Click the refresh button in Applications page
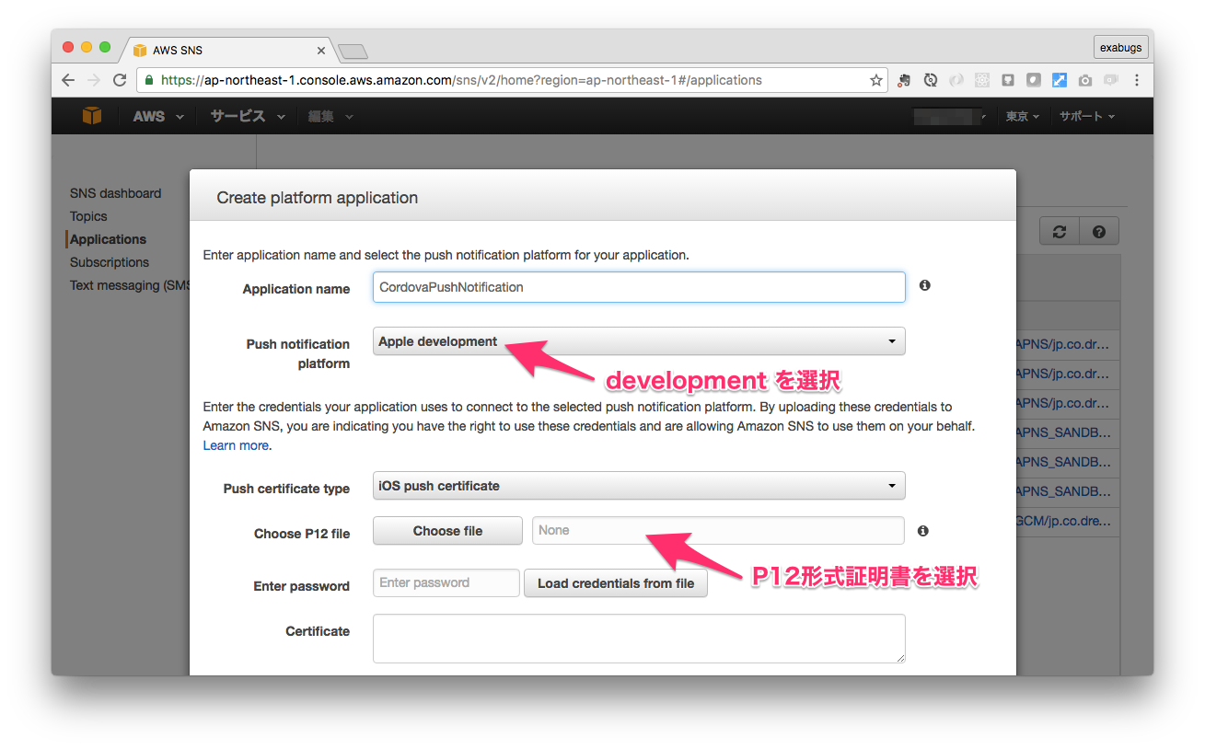 pyautogui.click(x=1060, y=231)
